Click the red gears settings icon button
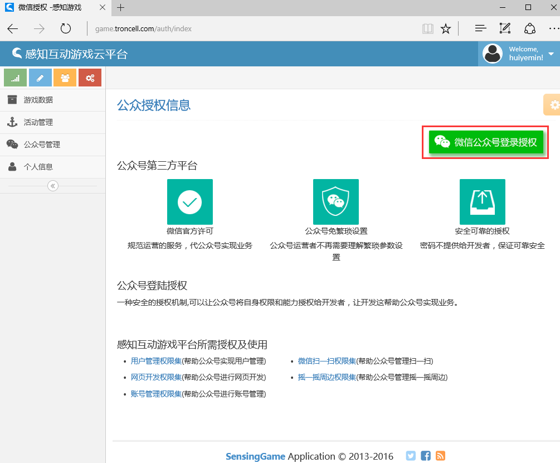560x463 pixels. (x=90, y=78)
